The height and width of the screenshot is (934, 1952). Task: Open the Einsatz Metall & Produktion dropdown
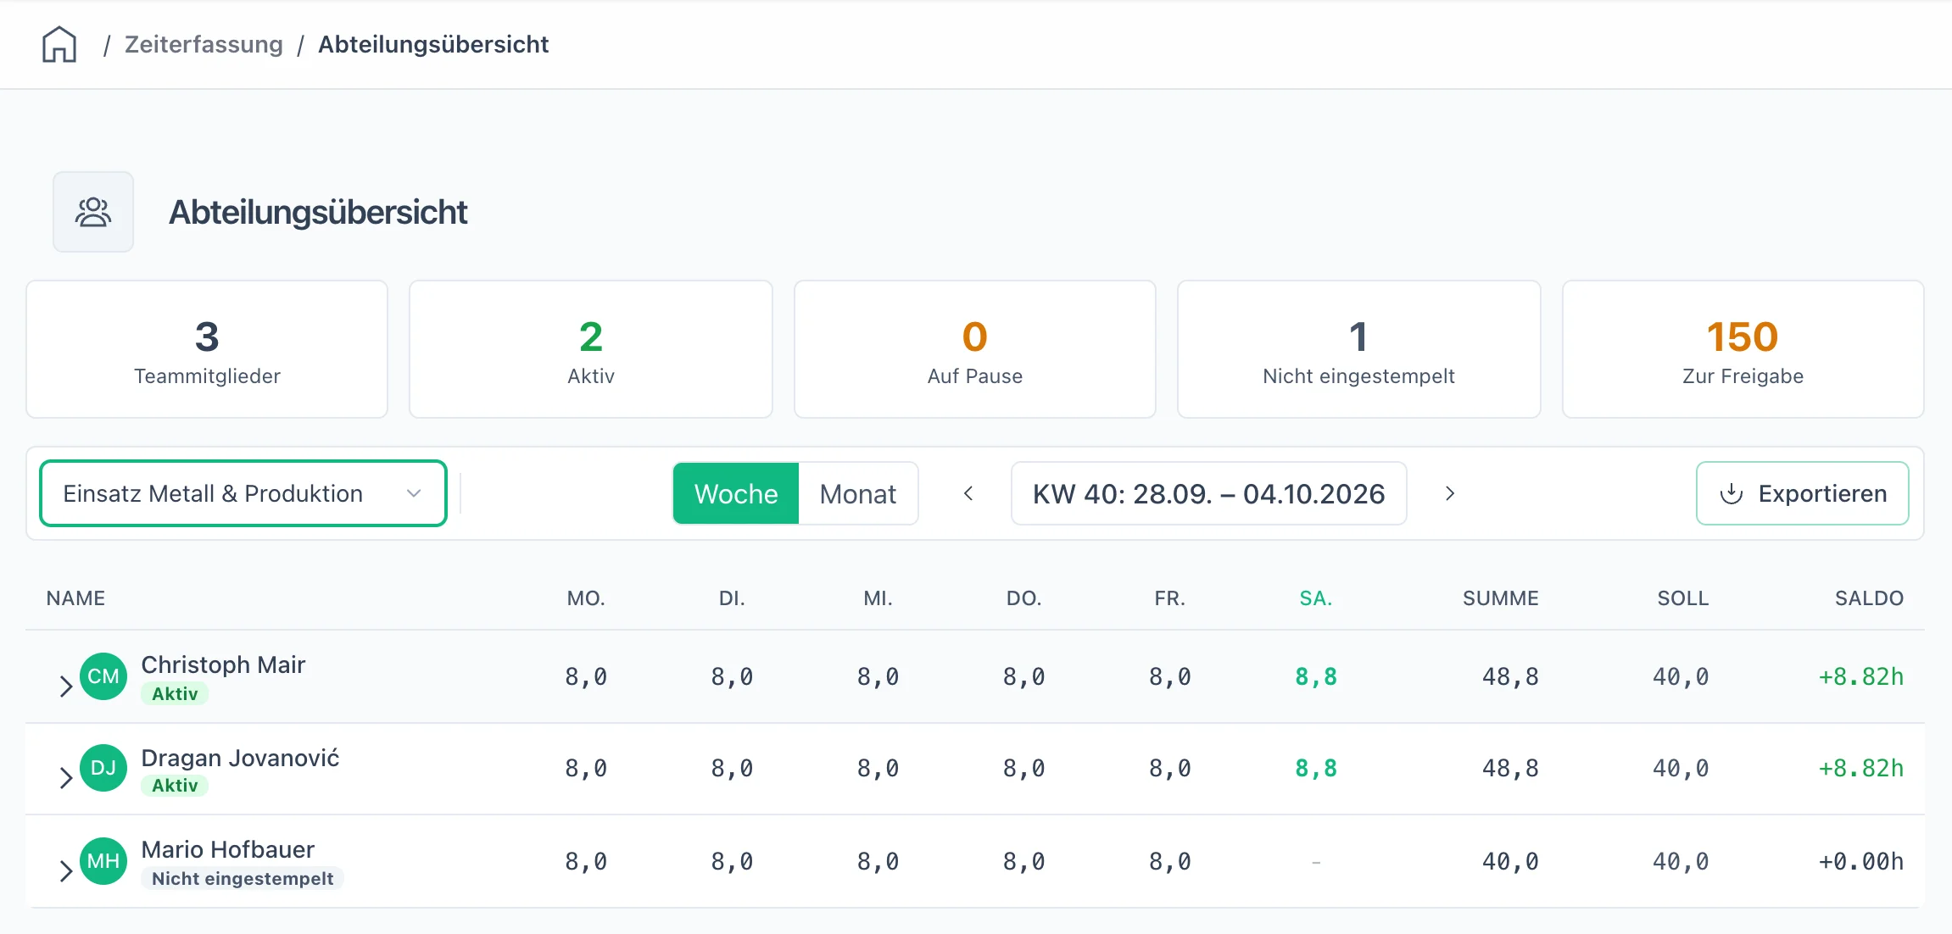pos(243,493)
